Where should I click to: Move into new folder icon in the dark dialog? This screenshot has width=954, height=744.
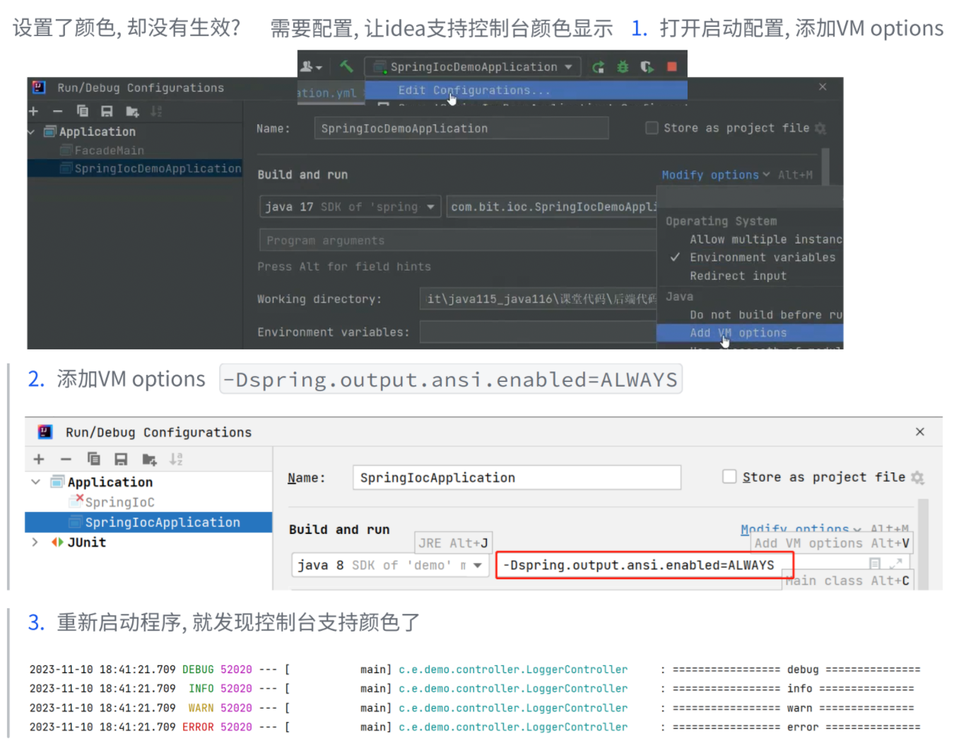pyautogui.click(x=132, y=112)
